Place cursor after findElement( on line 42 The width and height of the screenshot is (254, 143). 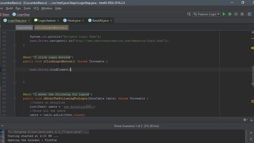coord(71,70)
